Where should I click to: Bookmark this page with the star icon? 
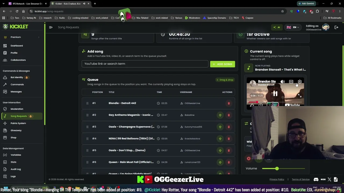click(282, 11)
